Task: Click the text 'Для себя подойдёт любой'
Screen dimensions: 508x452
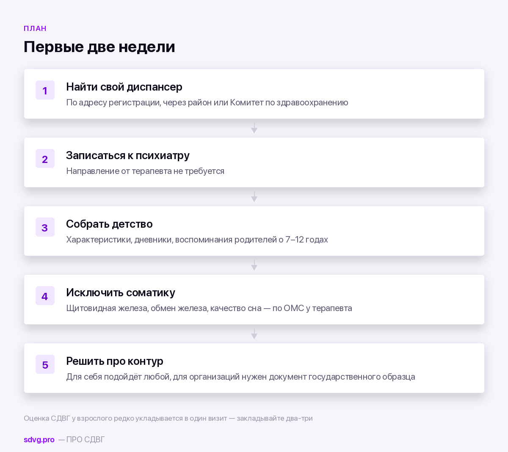Action: tap(240, 377)
